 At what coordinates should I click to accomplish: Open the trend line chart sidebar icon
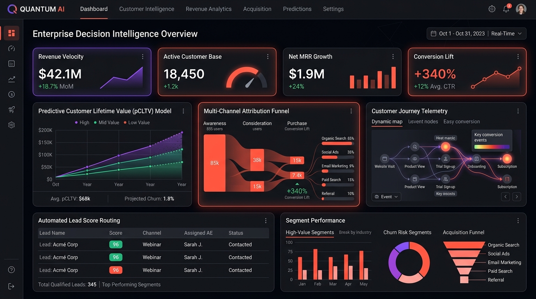pyautogui.click(x=11, y=79)
